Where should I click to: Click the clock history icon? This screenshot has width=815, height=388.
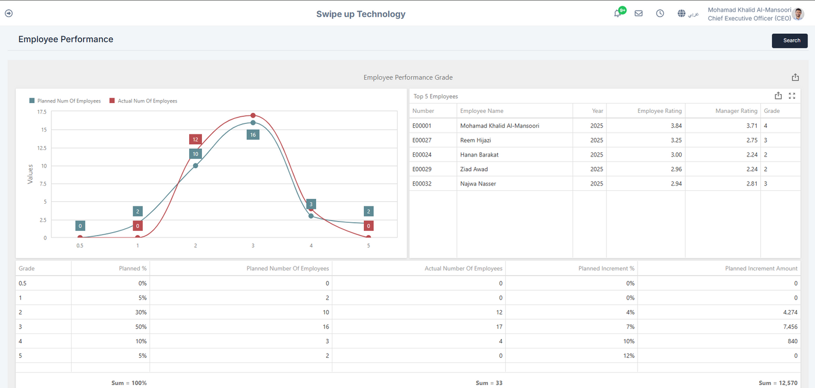coord(660,13)
